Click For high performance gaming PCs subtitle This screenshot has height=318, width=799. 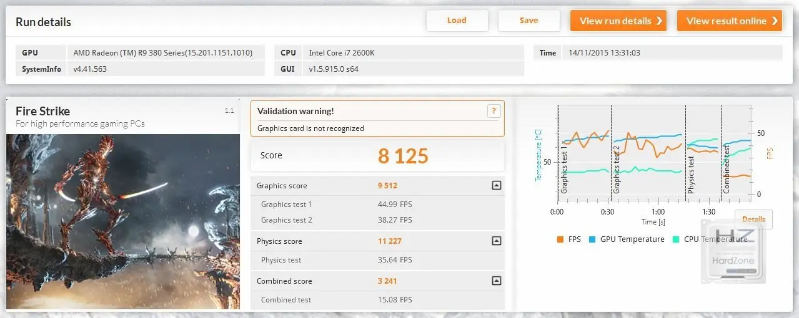tap(80, 123)
